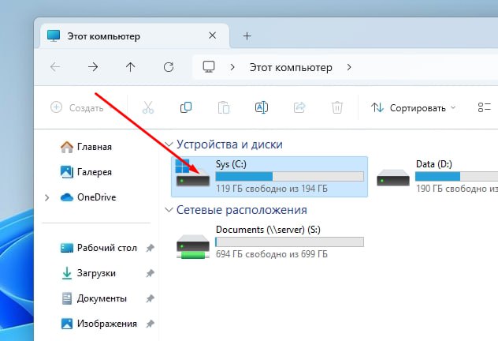Open Загрузки in the sidebar
The image size is (498, 341).
88,273
